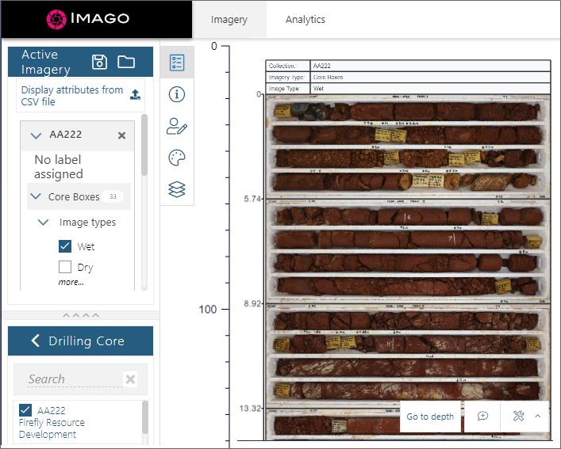Enable the Dry image type checkbox
The image size is (561, 449).
[65, 267]
